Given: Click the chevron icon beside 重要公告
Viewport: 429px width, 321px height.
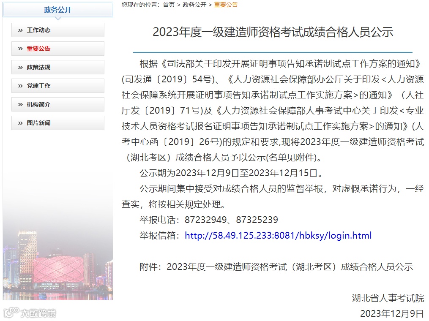Looking at the screenshot, I should click(x=20, y=49).
